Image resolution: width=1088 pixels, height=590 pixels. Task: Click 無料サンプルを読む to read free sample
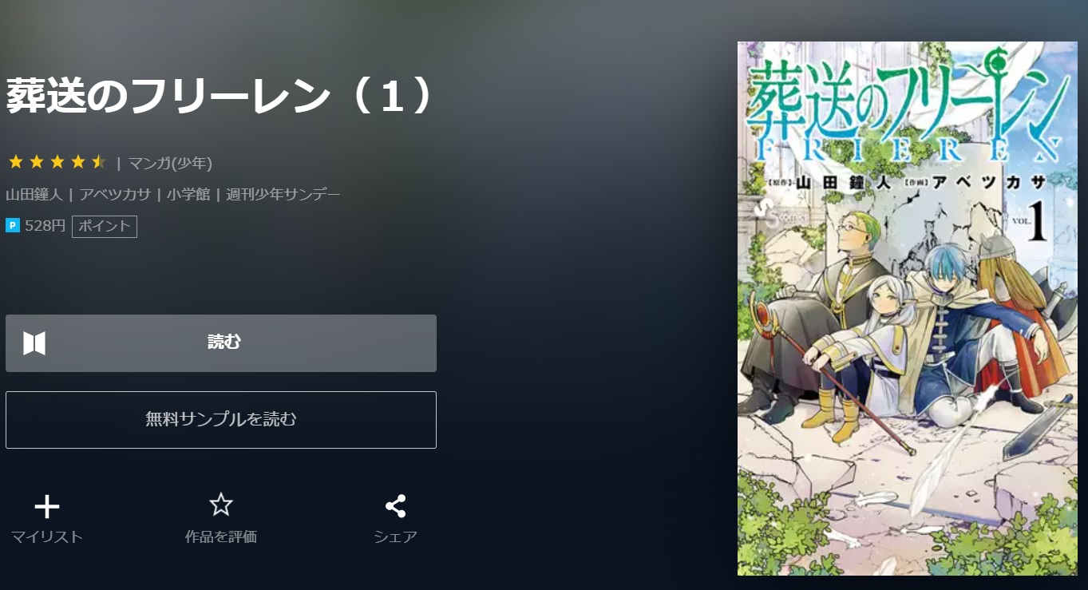[x=221, y=420]
